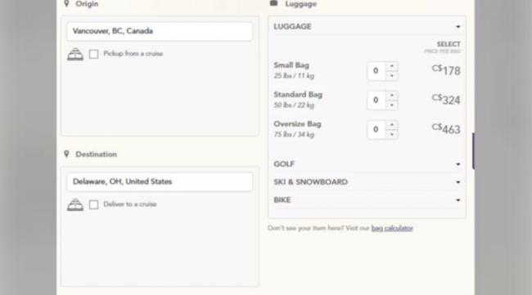Click the Small Bag quantity field

[x=376, y=71]
